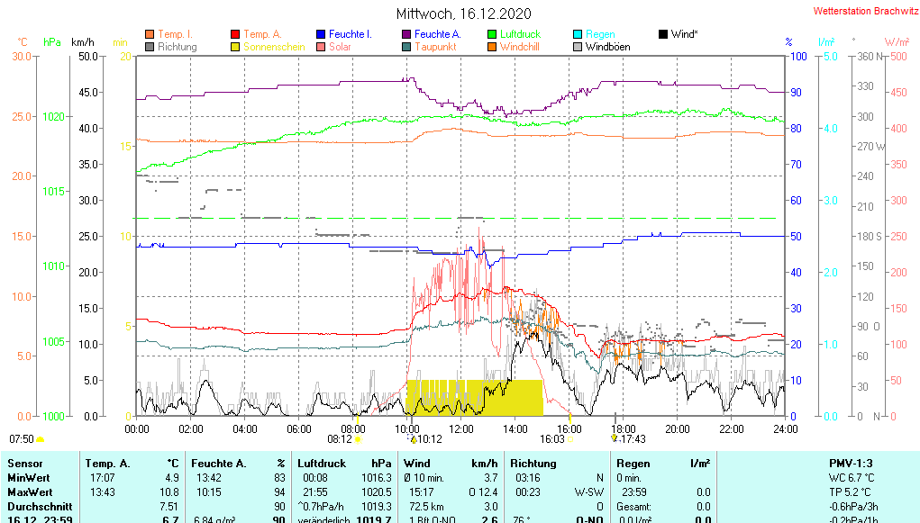Click the Luftdruck column header in table

[x=322, y=463]
